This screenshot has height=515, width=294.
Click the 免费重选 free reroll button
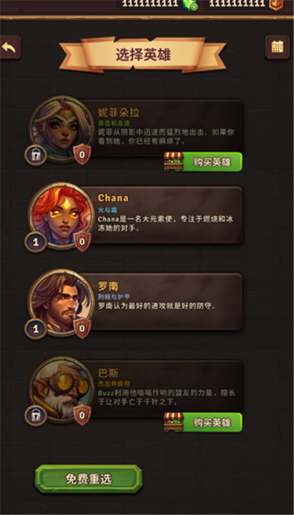(x=89, y=479)
